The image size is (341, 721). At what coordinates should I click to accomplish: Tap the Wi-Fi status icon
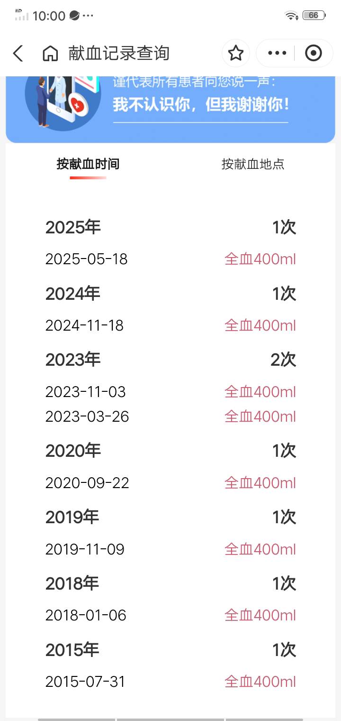(291, 16)
